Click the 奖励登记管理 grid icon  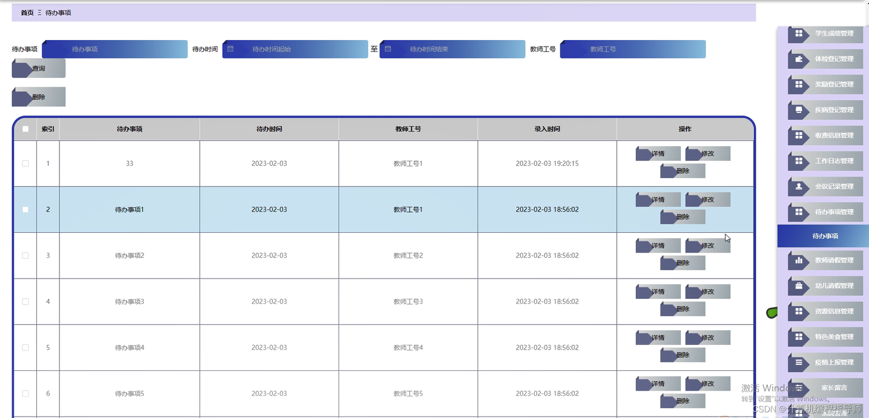click(798, 84)
